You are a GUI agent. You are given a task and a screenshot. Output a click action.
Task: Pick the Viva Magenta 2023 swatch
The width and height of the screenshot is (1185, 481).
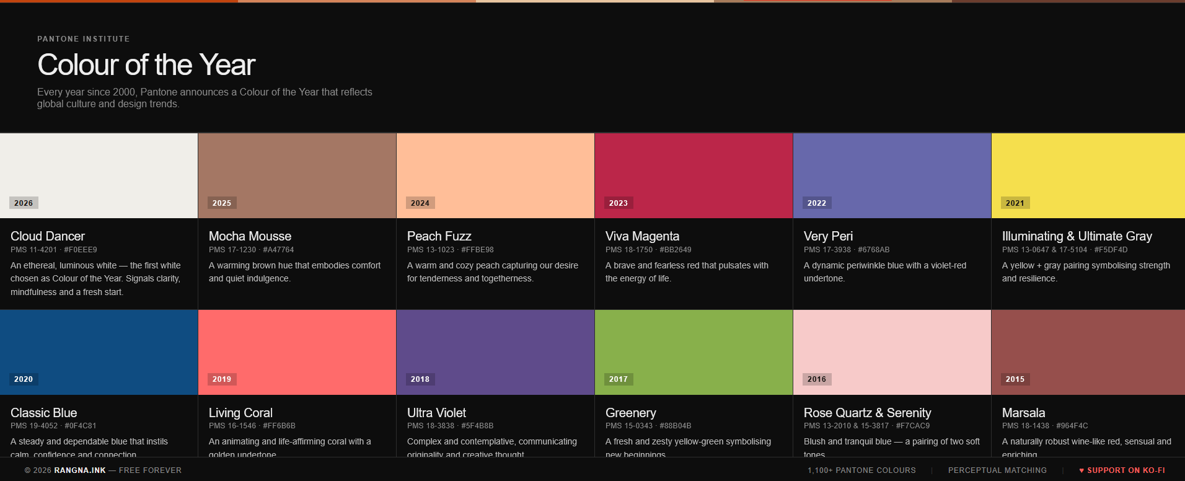[x=694, y=176]
